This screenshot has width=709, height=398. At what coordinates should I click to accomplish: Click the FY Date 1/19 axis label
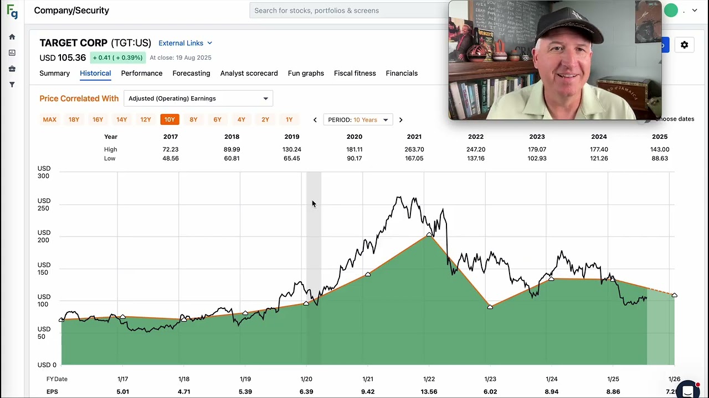point(245,379)
